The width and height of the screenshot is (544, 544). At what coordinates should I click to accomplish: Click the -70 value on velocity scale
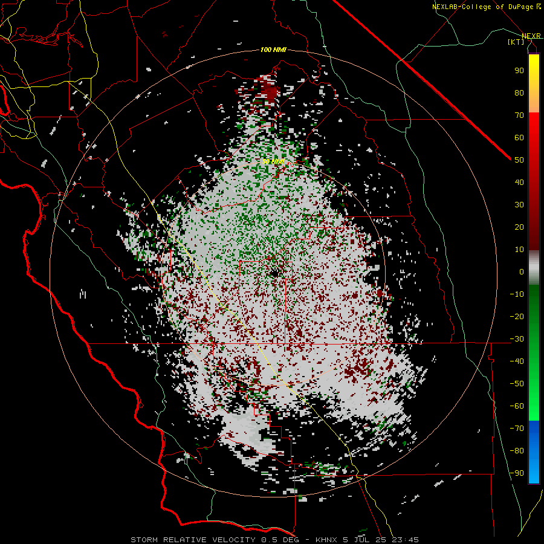(517, 428)
